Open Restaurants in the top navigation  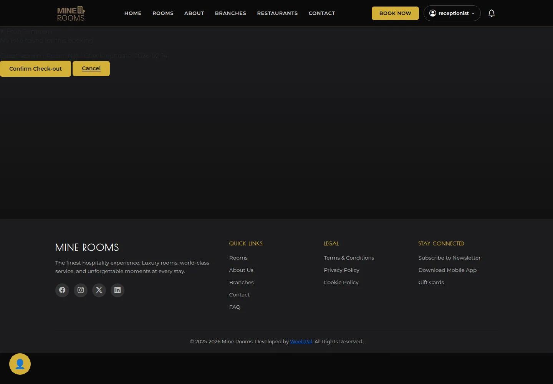click(277, 13)
